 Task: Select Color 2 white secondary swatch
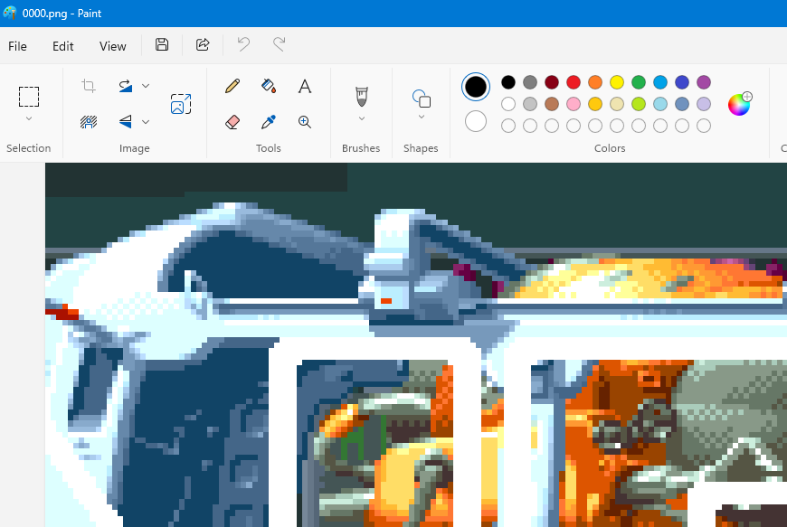[x=475, y=121]
